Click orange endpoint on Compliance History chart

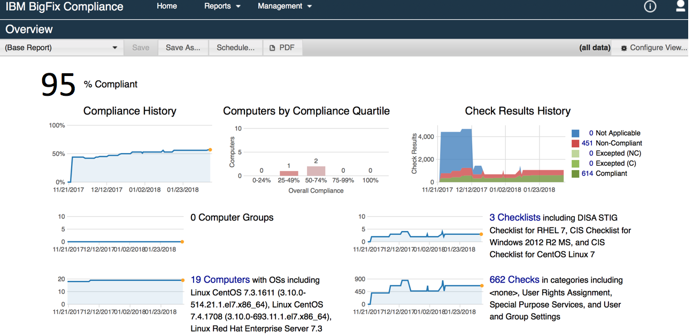tap(210, 150)
